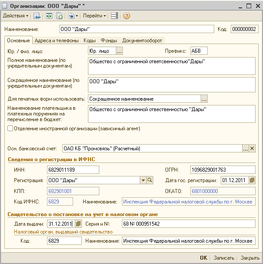263x264 pixels.
Task: Click the Юр. лицо value field
Action: pyautogui.click(x=102, y=51)
